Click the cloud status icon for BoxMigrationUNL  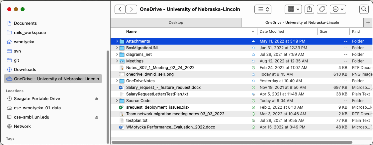(x=253, y=48)
